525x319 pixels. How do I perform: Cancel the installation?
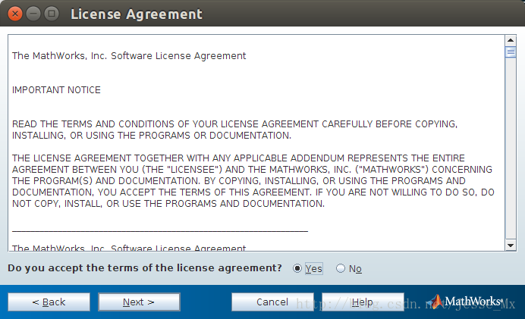coord(272,302)
